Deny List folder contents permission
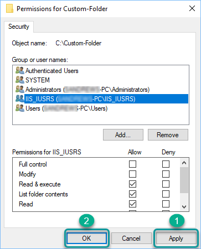Viewport: 201px width, 249px height. tap(166, 194)
